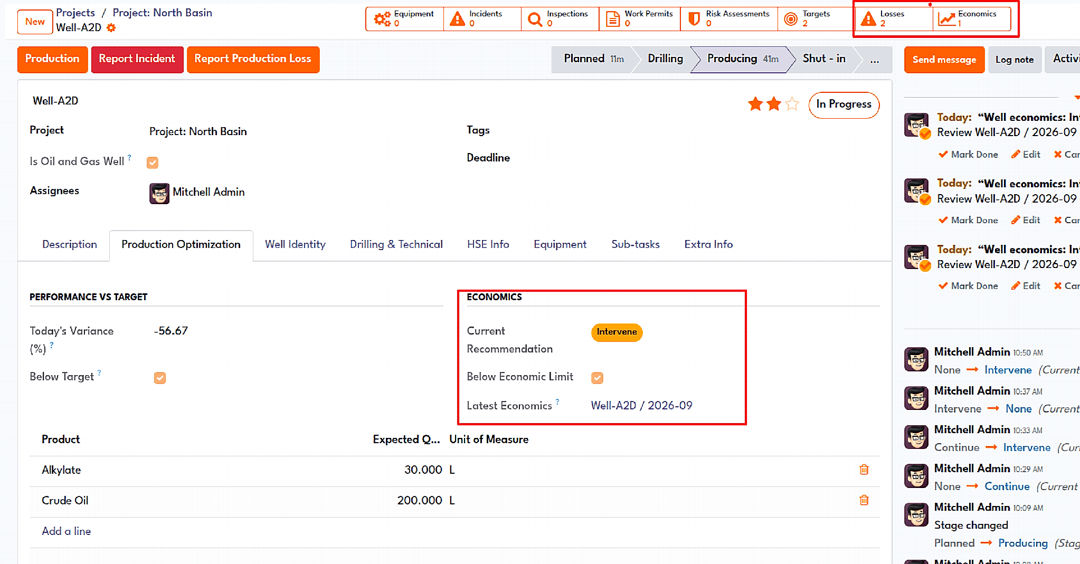Viewport: 1080px width, 564px height.
Task: Open the Economics chart stat button
Action: tap(972, 19)
